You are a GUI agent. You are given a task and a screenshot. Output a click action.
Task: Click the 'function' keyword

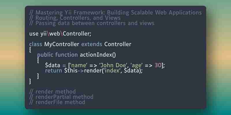[x=66, y=55]
